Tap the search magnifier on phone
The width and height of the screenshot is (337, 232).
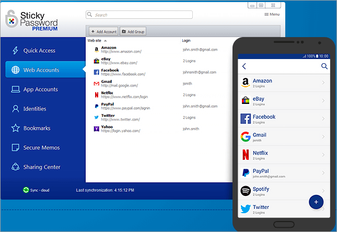(x=324, y=66)
